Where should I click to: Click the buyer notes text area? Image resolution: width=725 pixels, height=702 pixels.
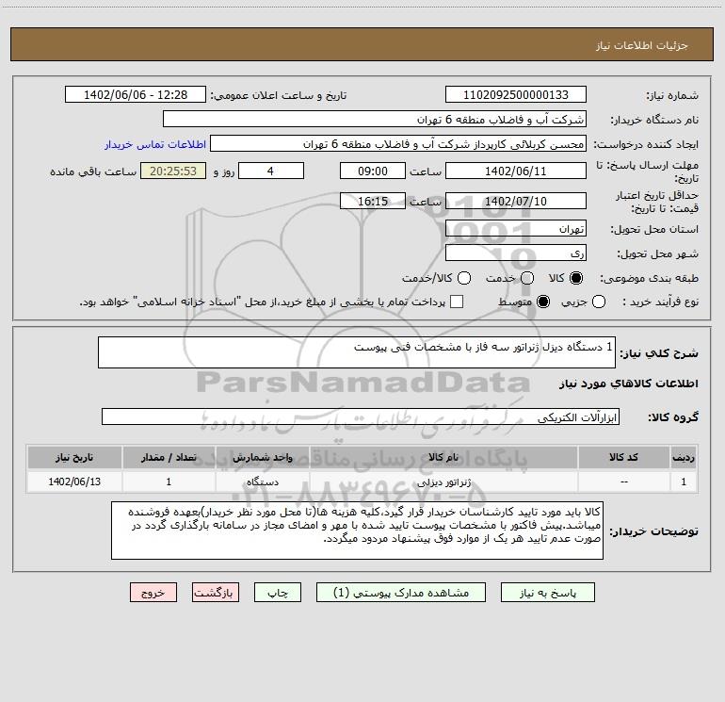tap(357, 531)
